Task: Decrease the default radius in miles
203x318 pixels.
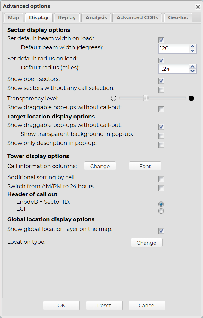Action: tap(193, 71)
